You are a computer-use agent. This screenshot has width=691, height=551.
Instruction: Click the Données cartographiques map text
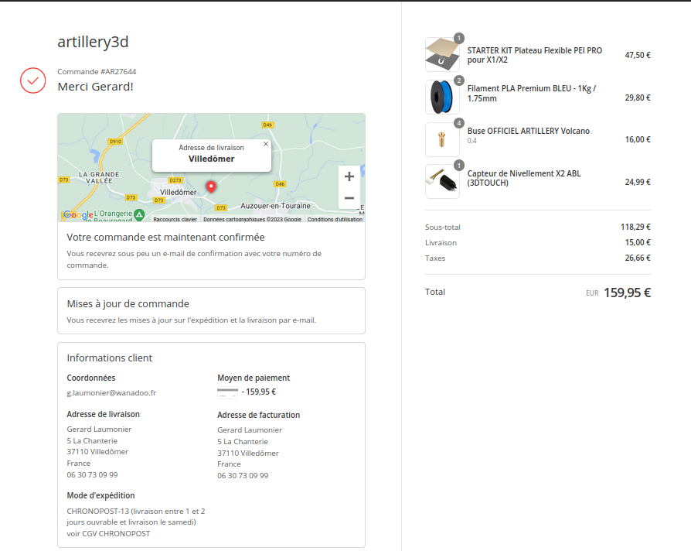point(252,219)
